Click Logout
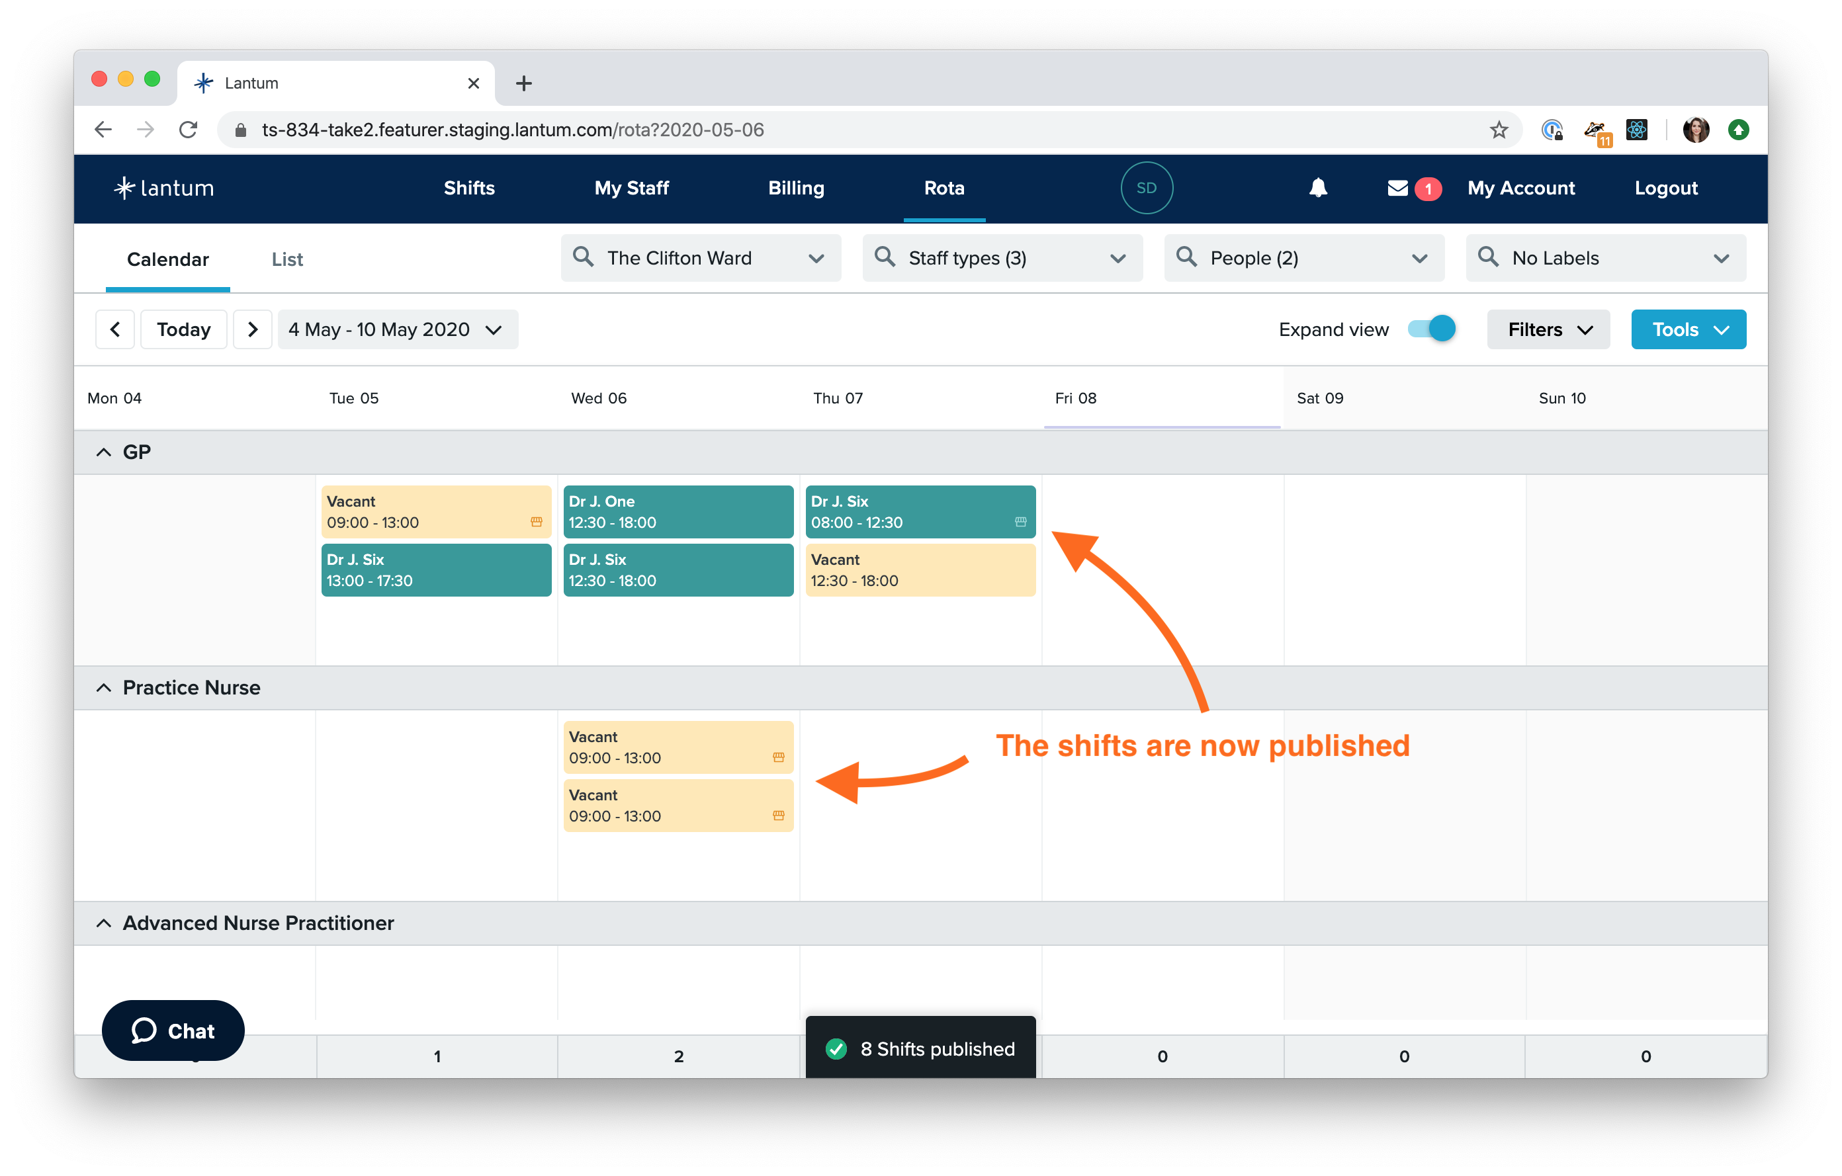 tap(1665, 188)
